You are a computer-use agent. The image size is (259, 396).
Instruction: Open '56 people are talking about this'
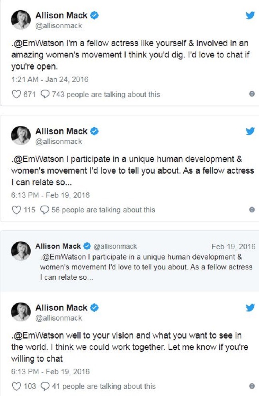pyautogui.click(x=103, y=210)
